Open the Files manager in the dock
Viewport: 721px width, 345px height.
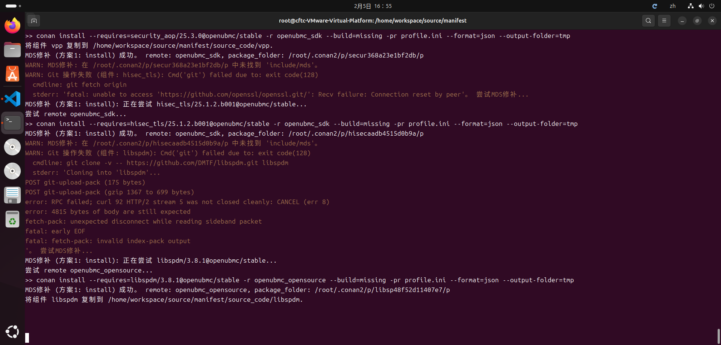tap(12, 50)
